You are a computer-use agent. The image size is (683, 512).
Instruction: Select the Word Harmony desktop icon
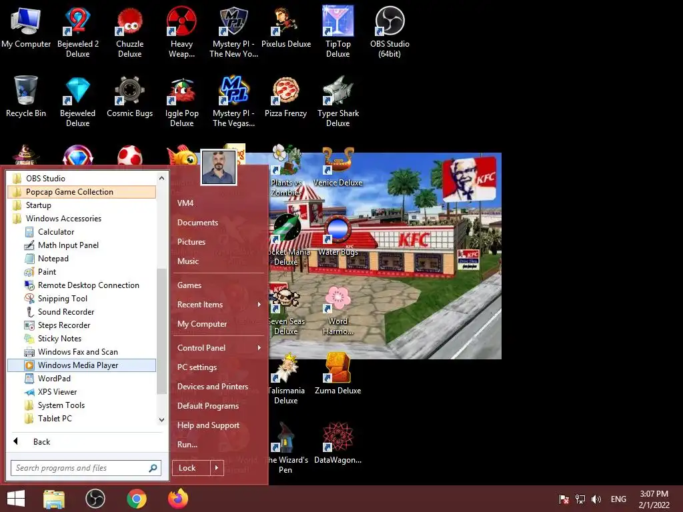pos(337,309)
